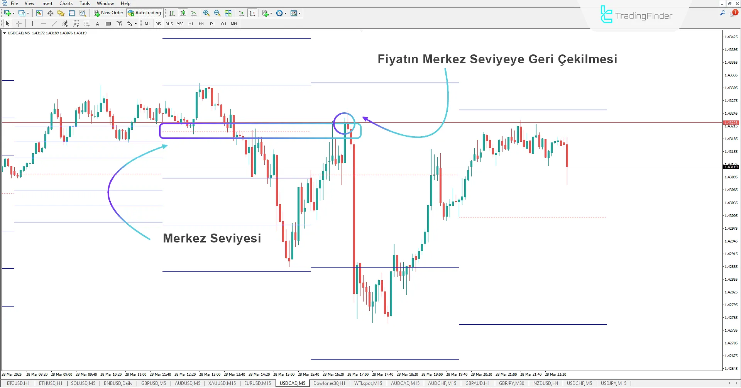
Task: Set the timeframe to H4
Action: click(x=201, y=24)
